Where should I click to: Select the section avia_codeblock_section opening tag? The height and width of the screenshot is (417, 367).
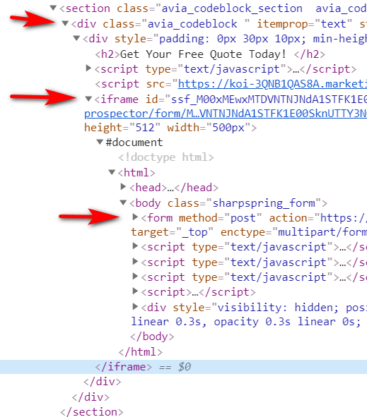[214, 8]
